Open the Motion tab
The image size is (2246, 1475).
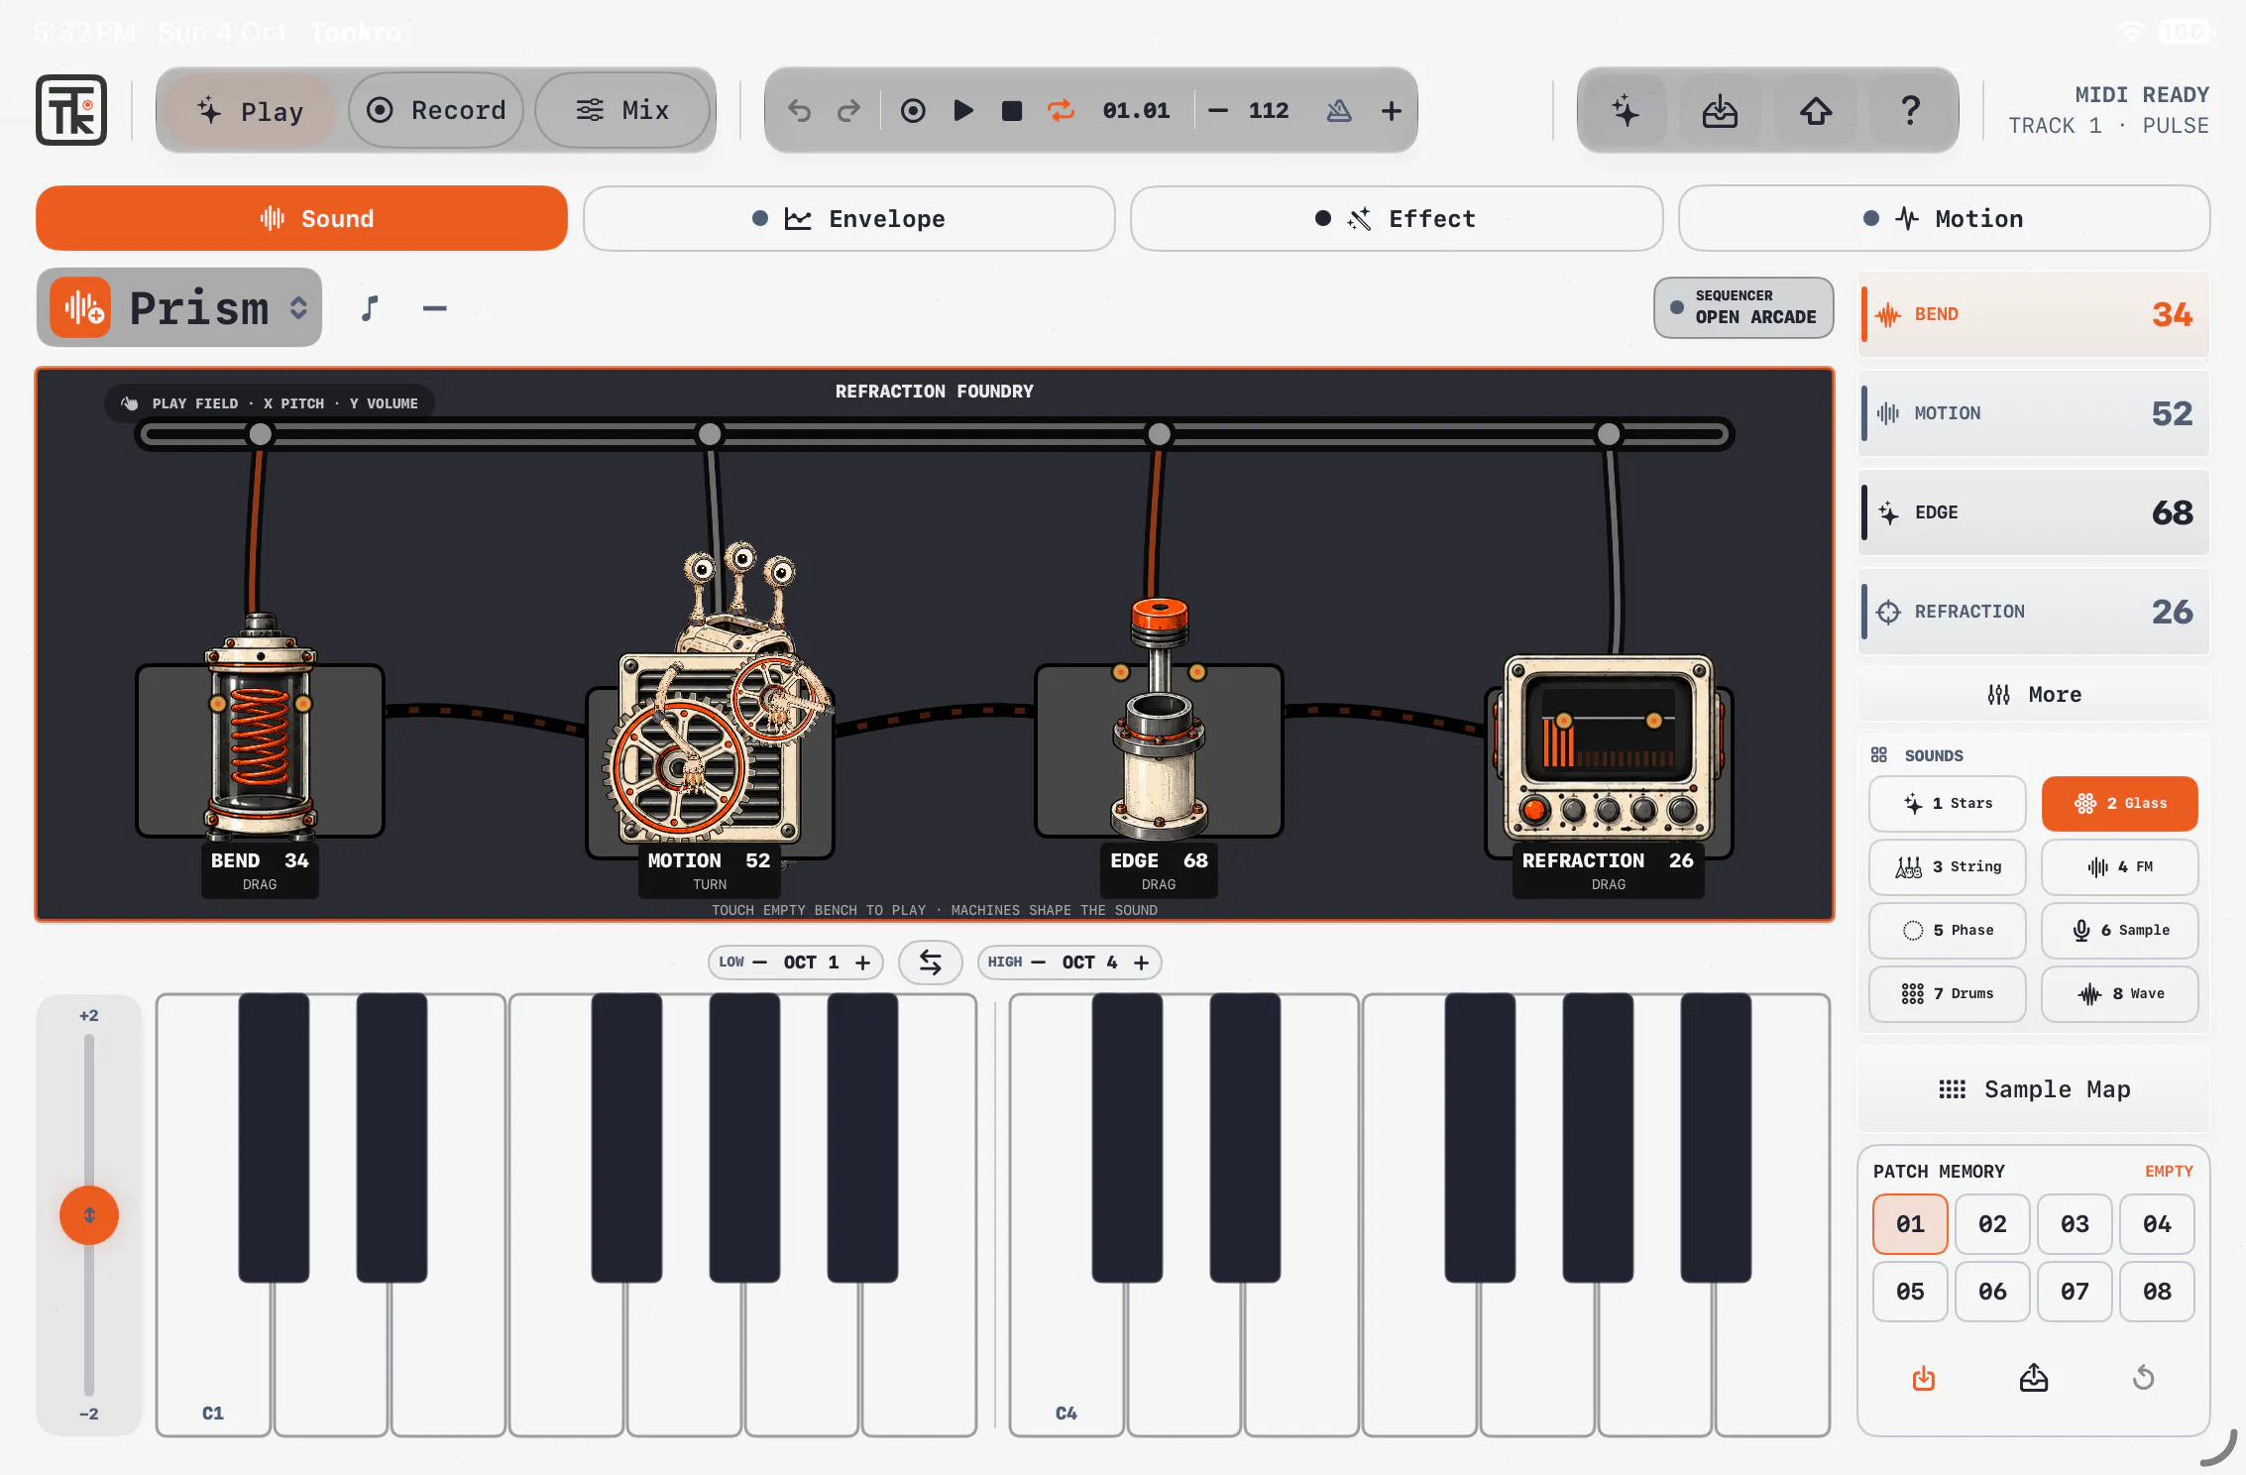pyautogui.click(x=1944, y=218)
